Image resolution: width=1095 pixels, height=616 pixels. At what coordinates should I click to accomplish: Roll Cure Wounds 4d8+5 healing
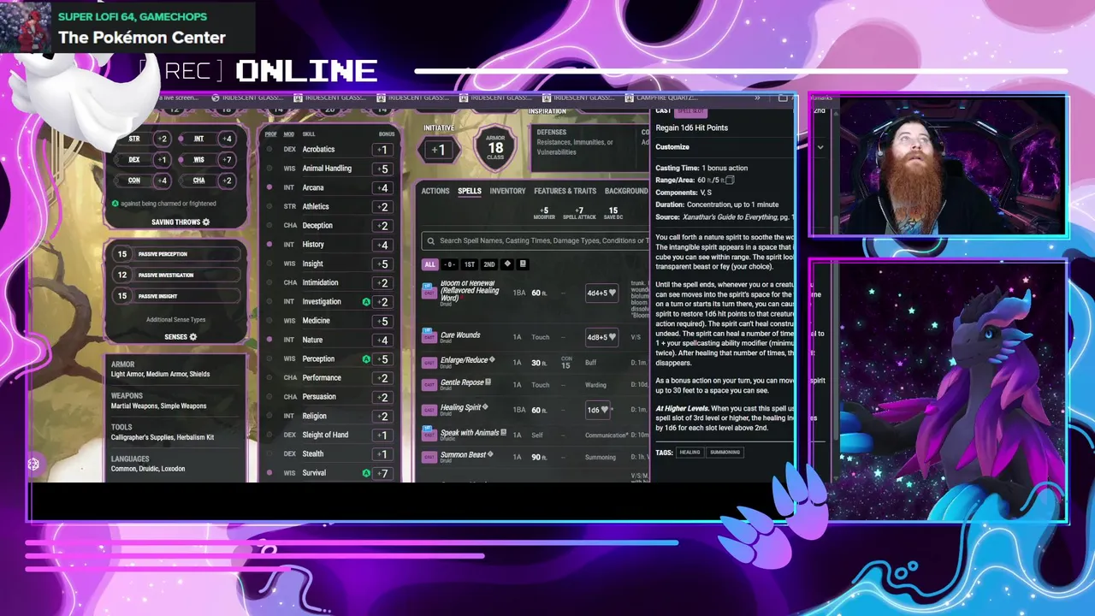(601, 337)
